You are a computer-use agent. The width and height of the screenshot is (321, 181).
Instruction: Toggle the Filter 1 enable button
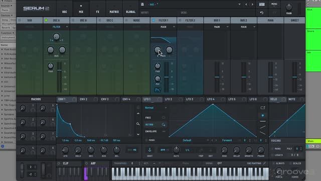click(x=153, y=20)
